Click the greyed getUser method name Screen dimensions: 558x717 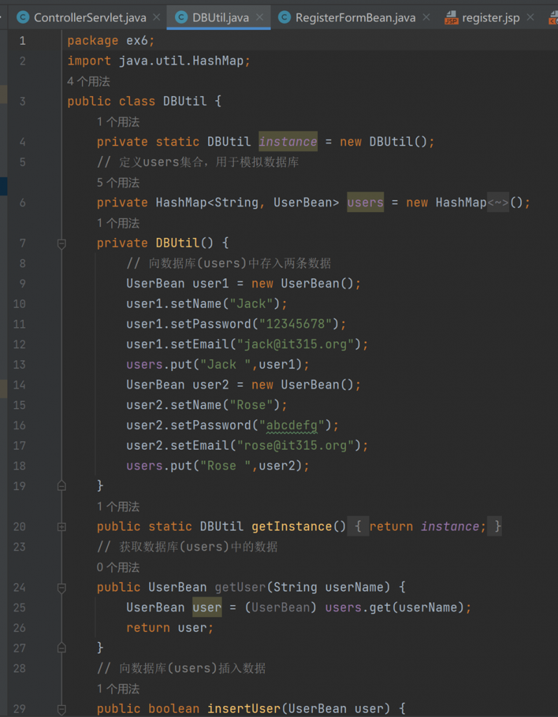[240, 587]
